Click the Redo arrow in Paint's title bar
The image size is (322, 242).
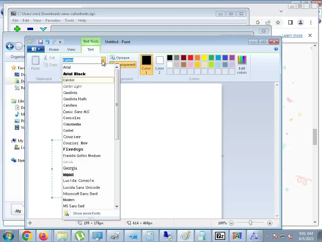54,42
